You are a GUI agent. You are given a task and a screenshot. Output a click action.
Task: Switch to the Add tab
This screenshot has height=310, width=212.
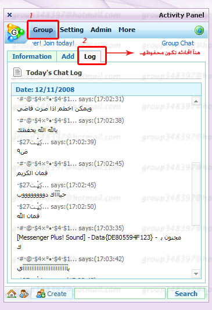[68, 56]
